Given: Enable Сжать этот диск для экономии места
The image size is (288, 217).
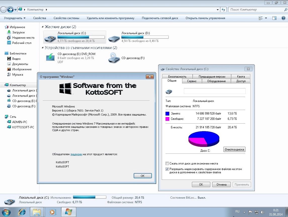Looking at the screenshot, I should (x=167, y=164).
